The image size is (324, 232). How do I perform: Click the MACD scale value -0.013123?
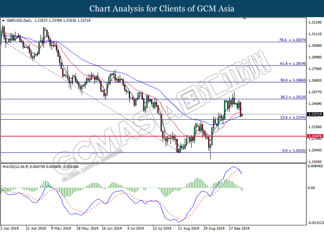(316, 223)
